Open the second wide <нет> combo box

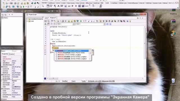tap(90, 24)
